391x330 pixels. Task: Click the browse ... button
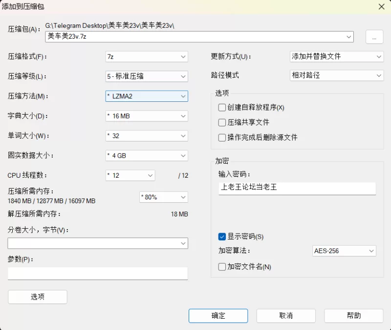point(374,37)
